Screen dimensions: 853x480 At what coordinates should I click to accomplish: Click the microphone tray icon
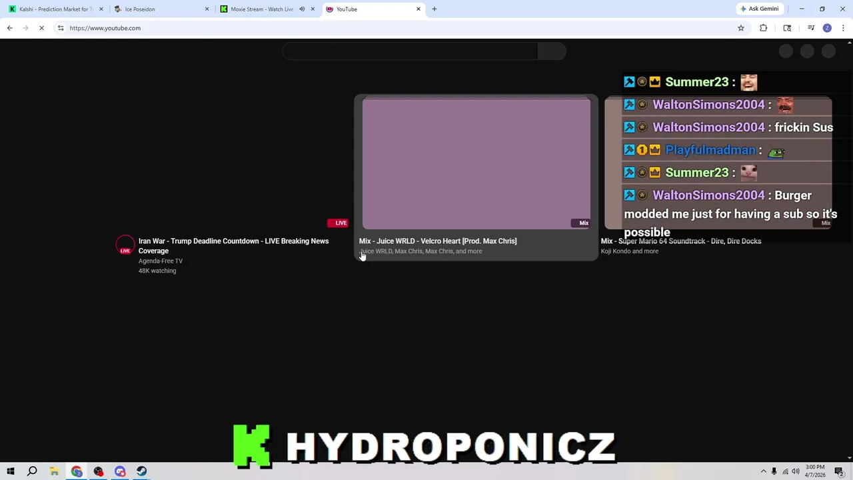[x=774, y=471]
